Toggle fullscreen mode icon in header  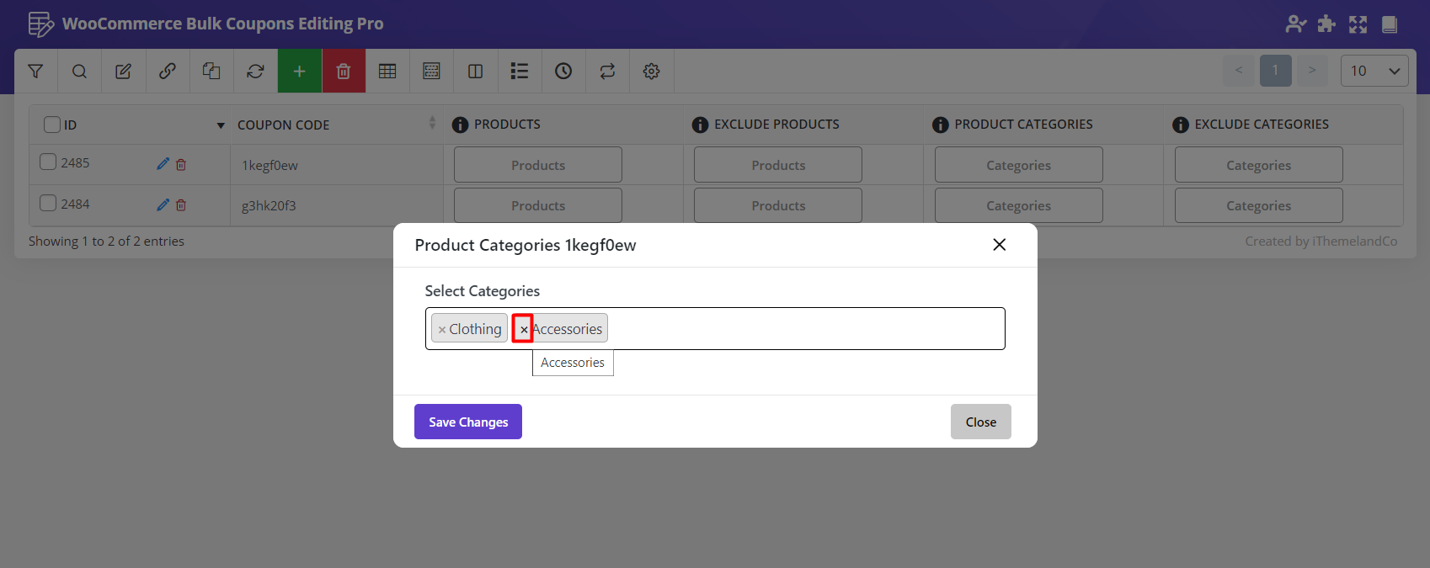coord(1358,24)
